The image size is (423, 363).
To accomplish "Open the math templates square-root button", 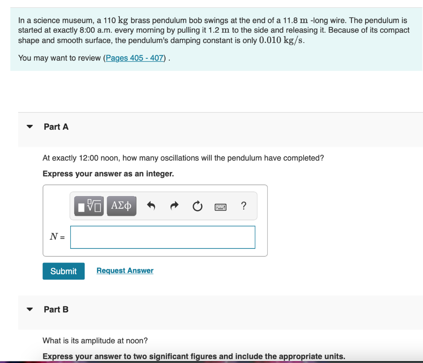I will tap(89, 206).
